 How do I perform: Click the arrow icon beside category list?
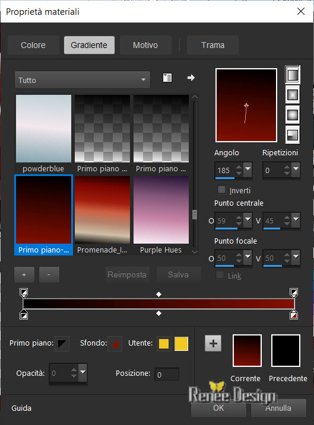[191, 78]
